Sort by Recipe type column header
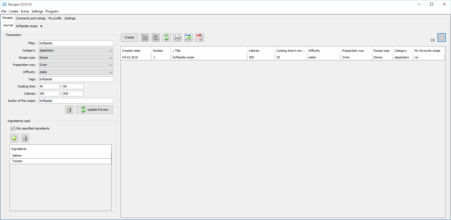Screen dimensions: 451x220 382,51
